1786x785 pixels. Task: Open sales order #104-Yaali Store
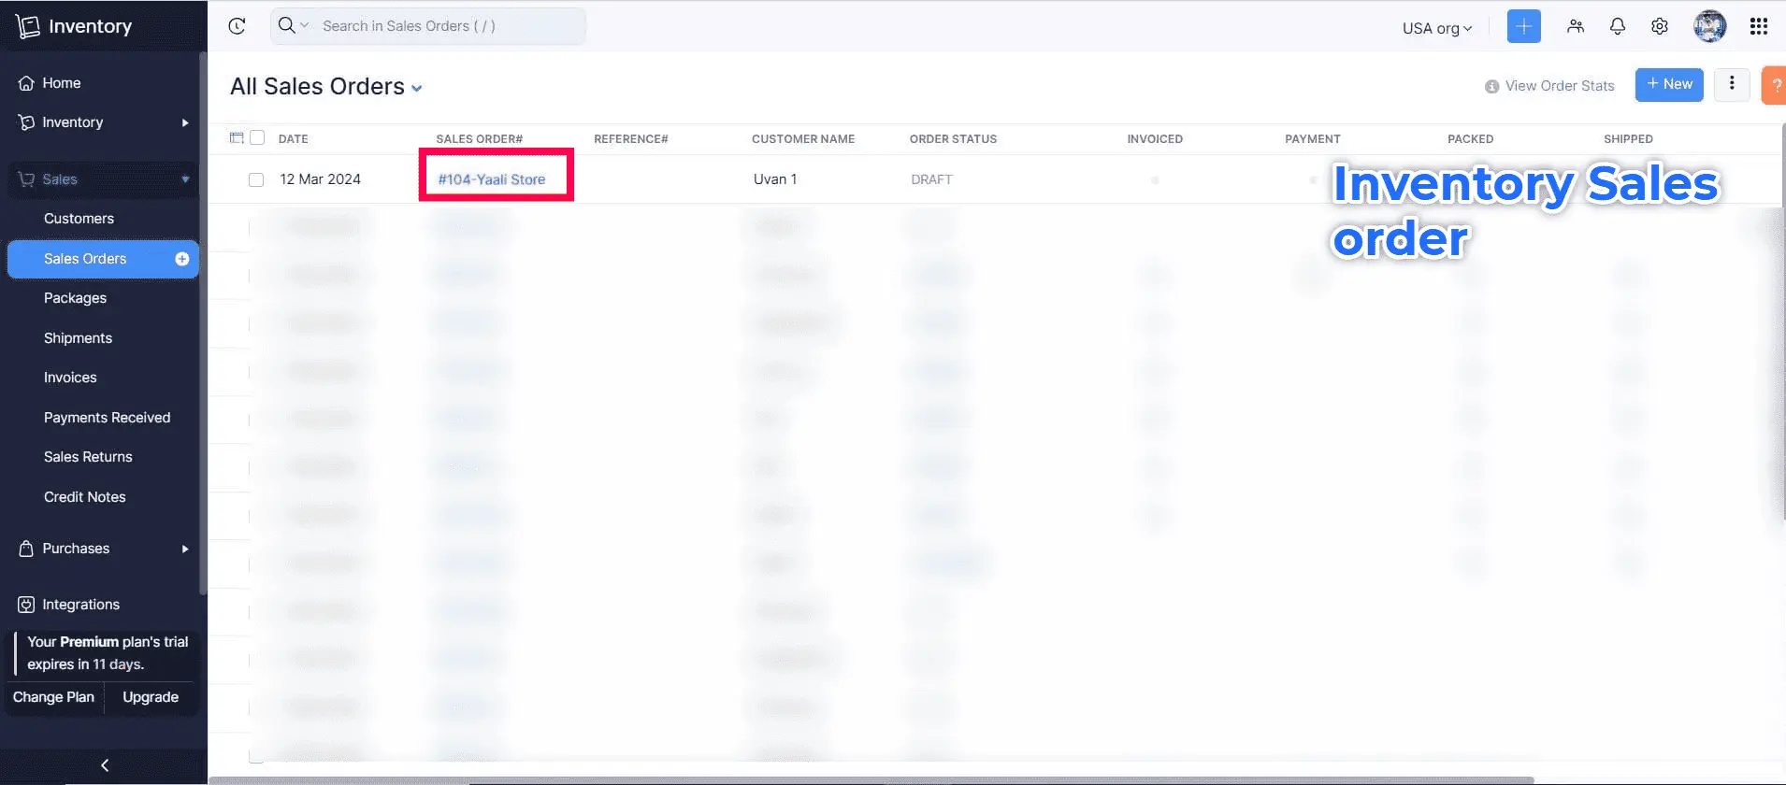(492, 179)
